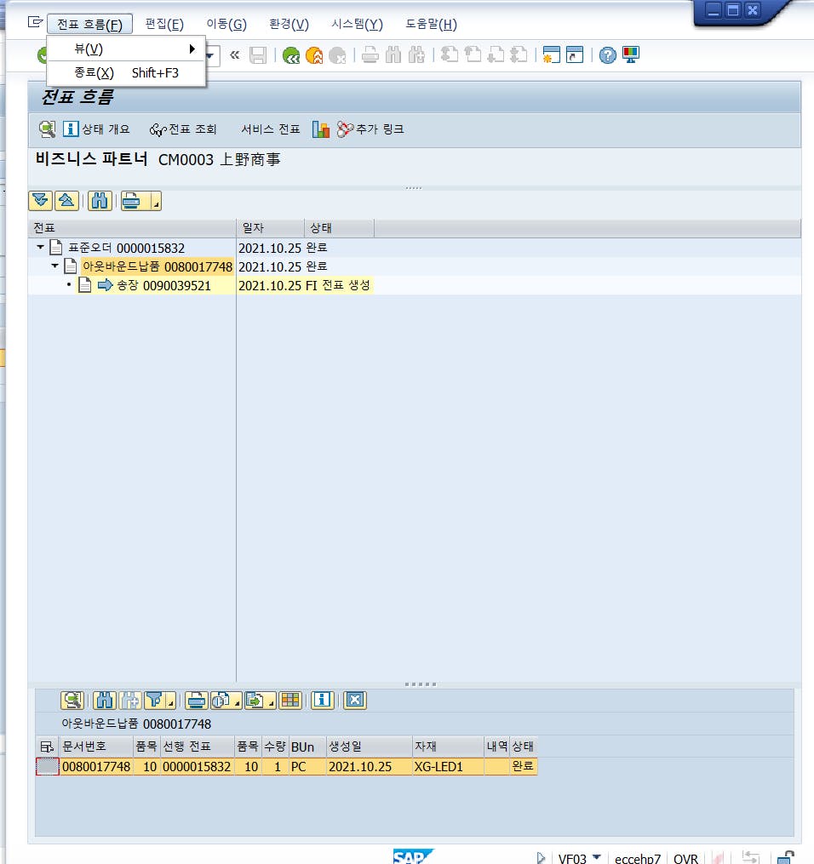Click the FI 전표 생성 status cell
The height and width of the screenshot is (864, 814).
click(337, 285)
